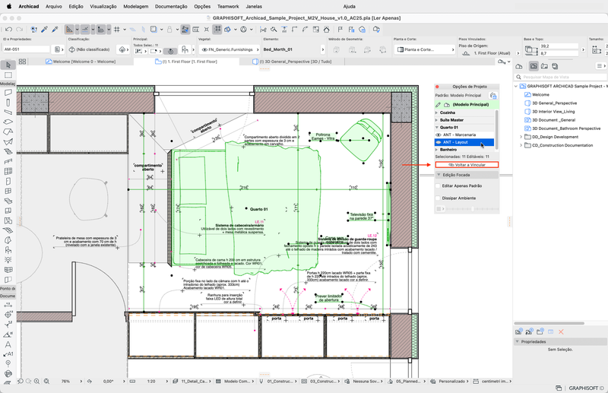
Task: Select the Arrow selection tool
Action: coord(8,65)
